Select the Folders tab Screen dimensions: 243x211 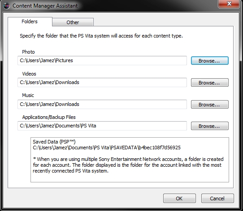pyautogui.click(x=30, y=21)
